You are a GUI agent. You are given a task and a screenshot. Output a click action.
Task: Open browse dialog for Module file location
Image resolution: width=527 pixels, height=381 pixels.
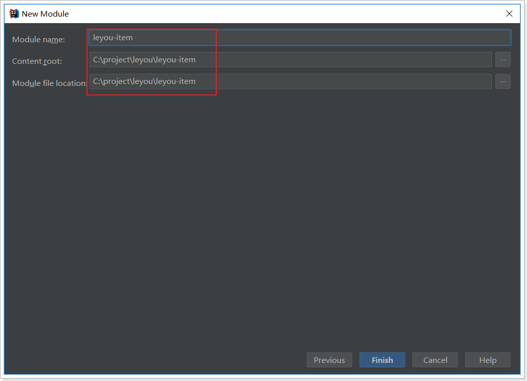[503, 81]
